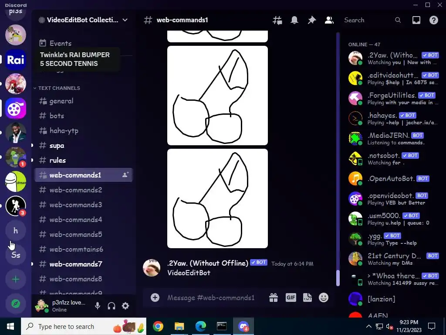
Task: Open notification settings bell icon
Action: (x=294, y=20)
